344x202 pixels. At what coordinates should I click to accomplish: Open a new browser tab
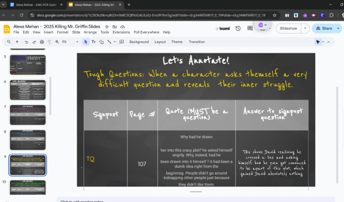click(x=129, y=4)
